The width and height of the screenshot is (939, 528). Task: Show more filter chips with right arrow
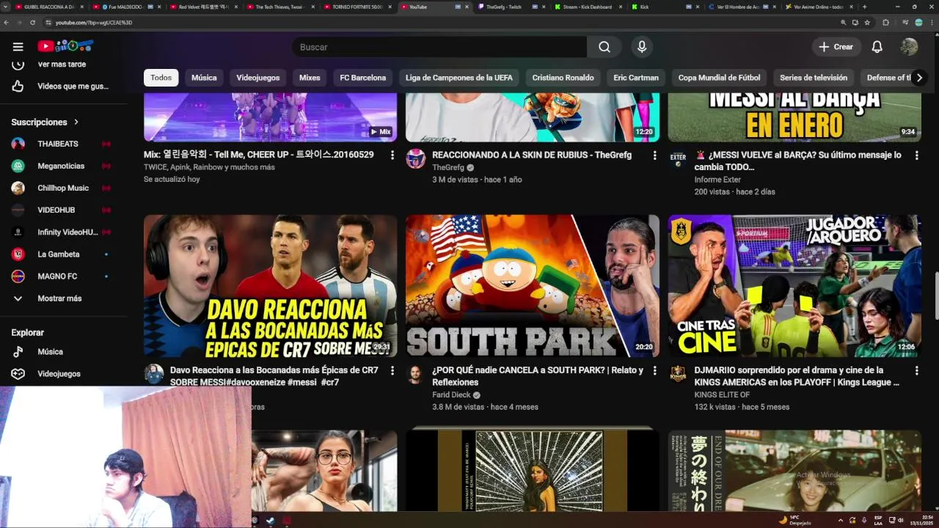(919, 78)
